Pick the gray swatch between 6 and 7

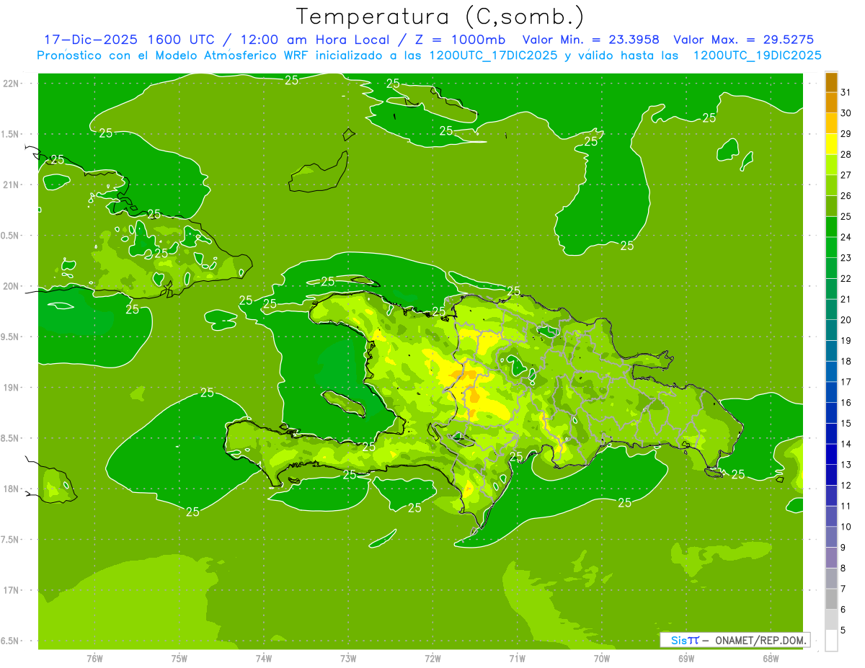pyautogui.click(x=831, y=599)
